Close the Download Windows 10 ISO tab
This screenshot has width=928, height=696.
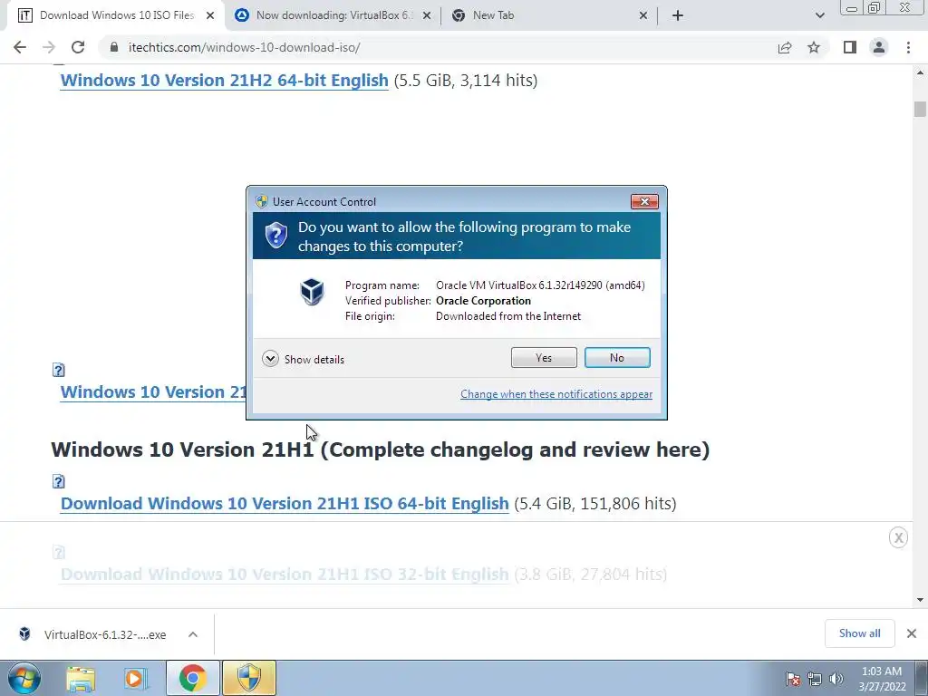pos(209,16)
